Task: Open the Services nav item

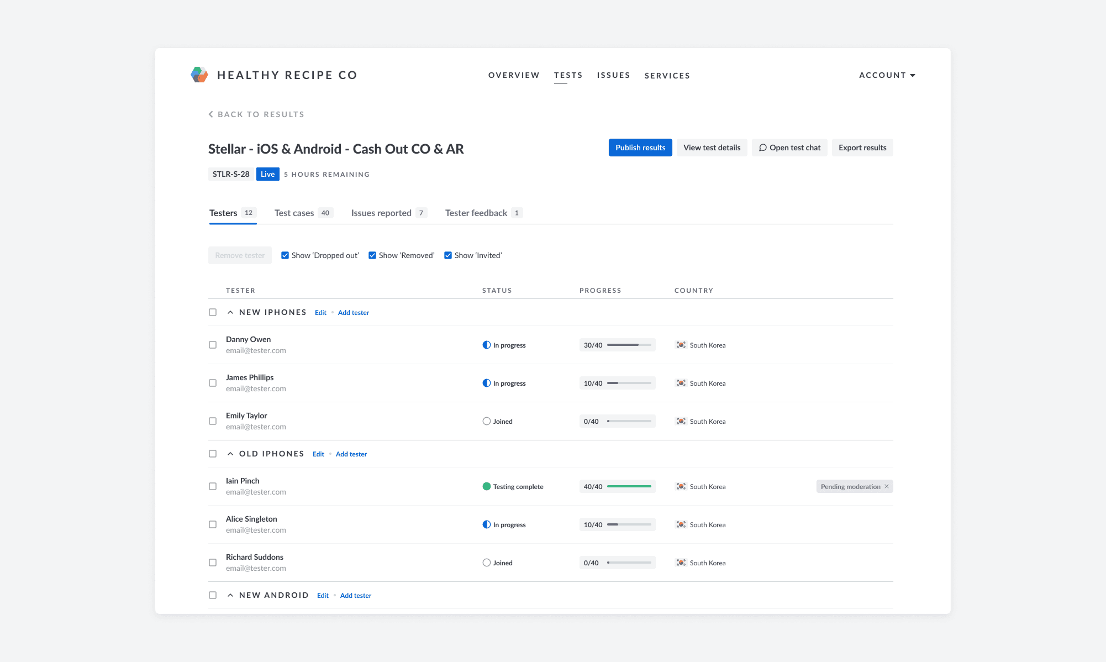Action: point(667,76)
